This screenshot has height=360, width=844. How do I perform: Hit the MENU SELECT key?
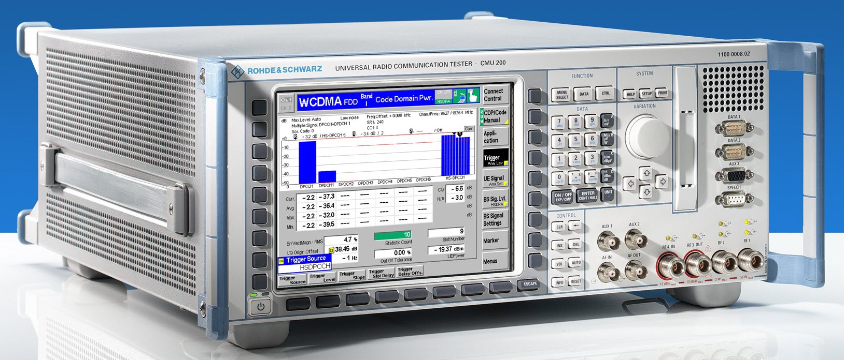562,95
